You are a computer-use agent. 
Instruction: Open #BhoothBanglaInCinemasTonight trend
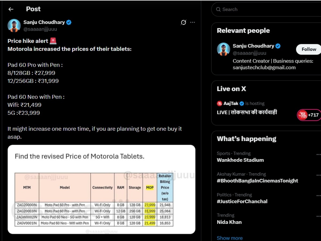pos(257,181)
